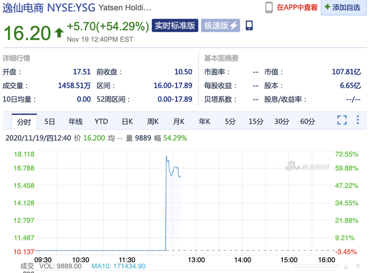Image resolution: width=369 pixels, height=273 pixels.
Task: Click the down triangle near chart bottom
Action: pos(358,267)
